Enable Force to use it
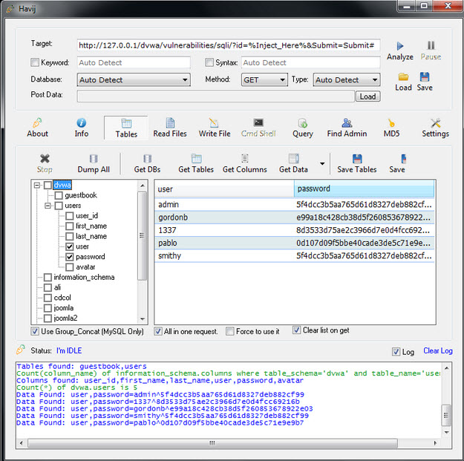The height and width of the screenshot is (461, 464). pyautogui.click(x=230, y=331)
